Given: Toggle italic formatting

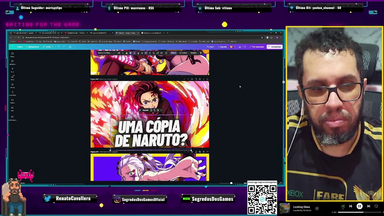Looking at the screenshot, I should (x=134, y=53).
